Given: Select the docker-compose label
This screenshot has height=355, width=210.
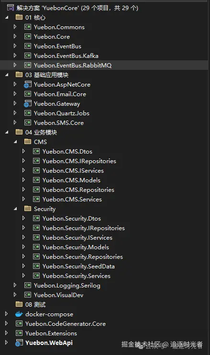Looking at the screenshot, I should [x=49, y=314].
